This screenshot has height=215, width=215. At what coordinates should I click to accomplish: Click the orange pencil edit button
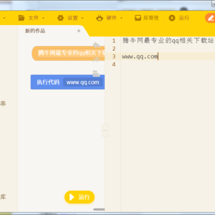[210, 18]
